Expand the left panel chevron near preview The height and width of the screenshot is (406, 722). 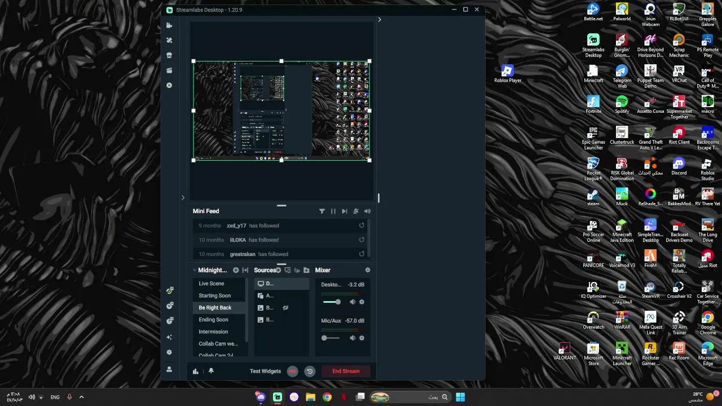[x=183, y=197]
